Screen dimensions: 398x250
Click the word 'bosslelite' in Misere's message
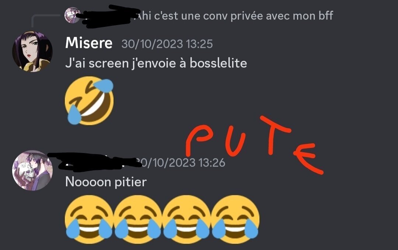coord(218,63)
